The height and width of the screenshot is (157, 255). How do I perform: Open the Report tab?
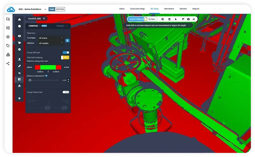tap(196, 9)
